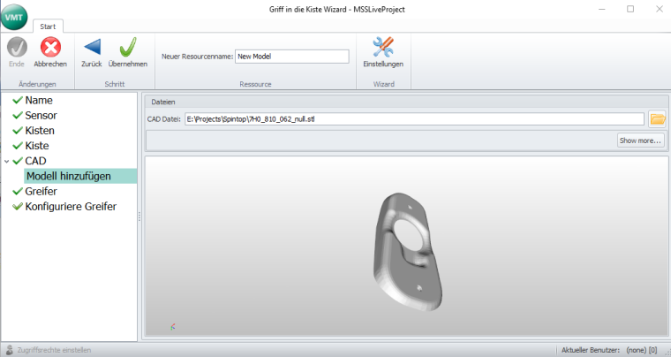Viewport: 671px width, 357px height.
Task: Open the Kisten wizard step
Action: [x=41, y=131]
